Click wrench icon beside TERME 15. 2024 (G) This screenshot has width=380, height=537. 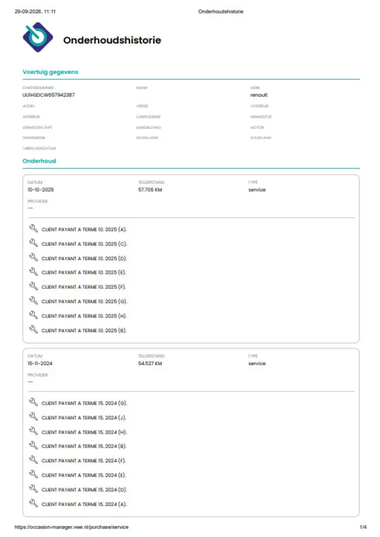point(33,402)
